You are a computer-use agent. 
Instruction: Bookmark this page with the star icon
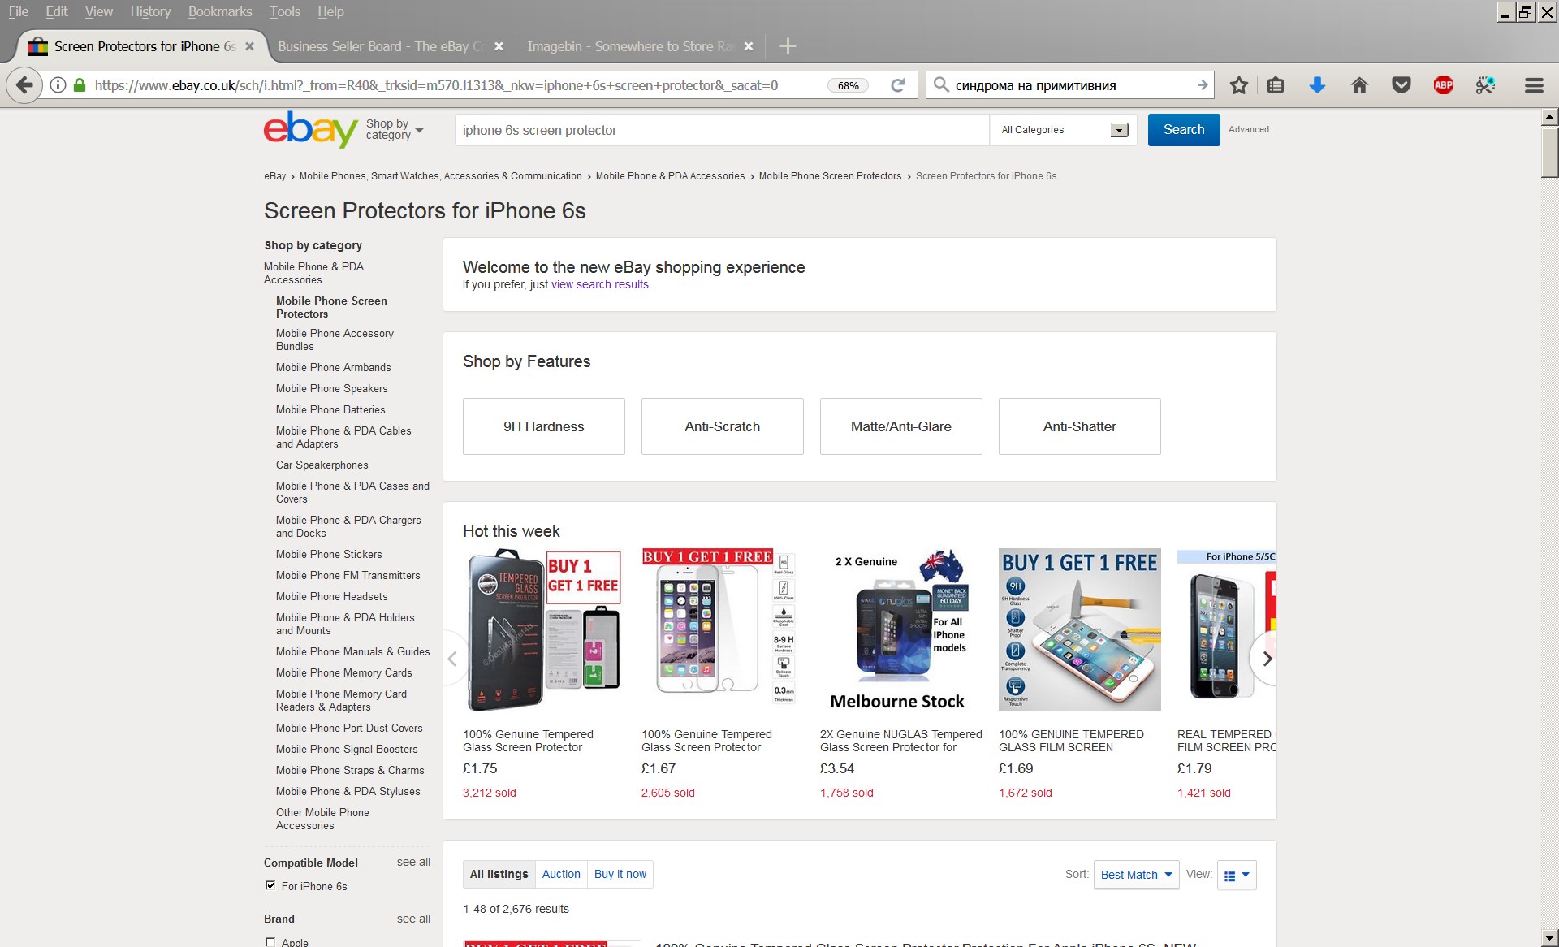(1238, 85)
